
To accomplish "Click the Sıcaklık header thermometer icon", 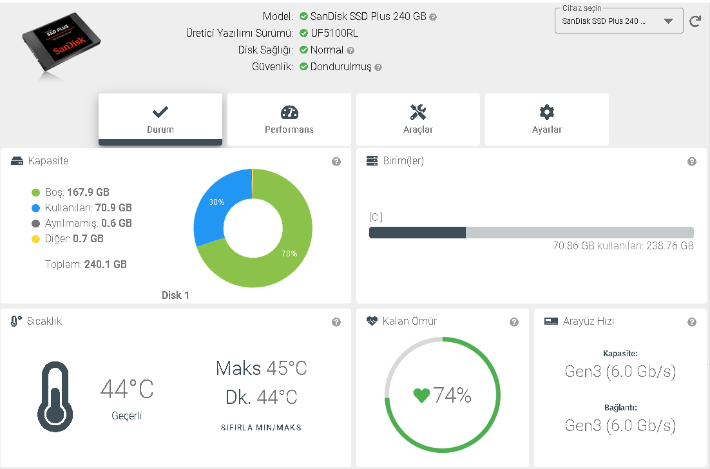I will tap(16, 321).
